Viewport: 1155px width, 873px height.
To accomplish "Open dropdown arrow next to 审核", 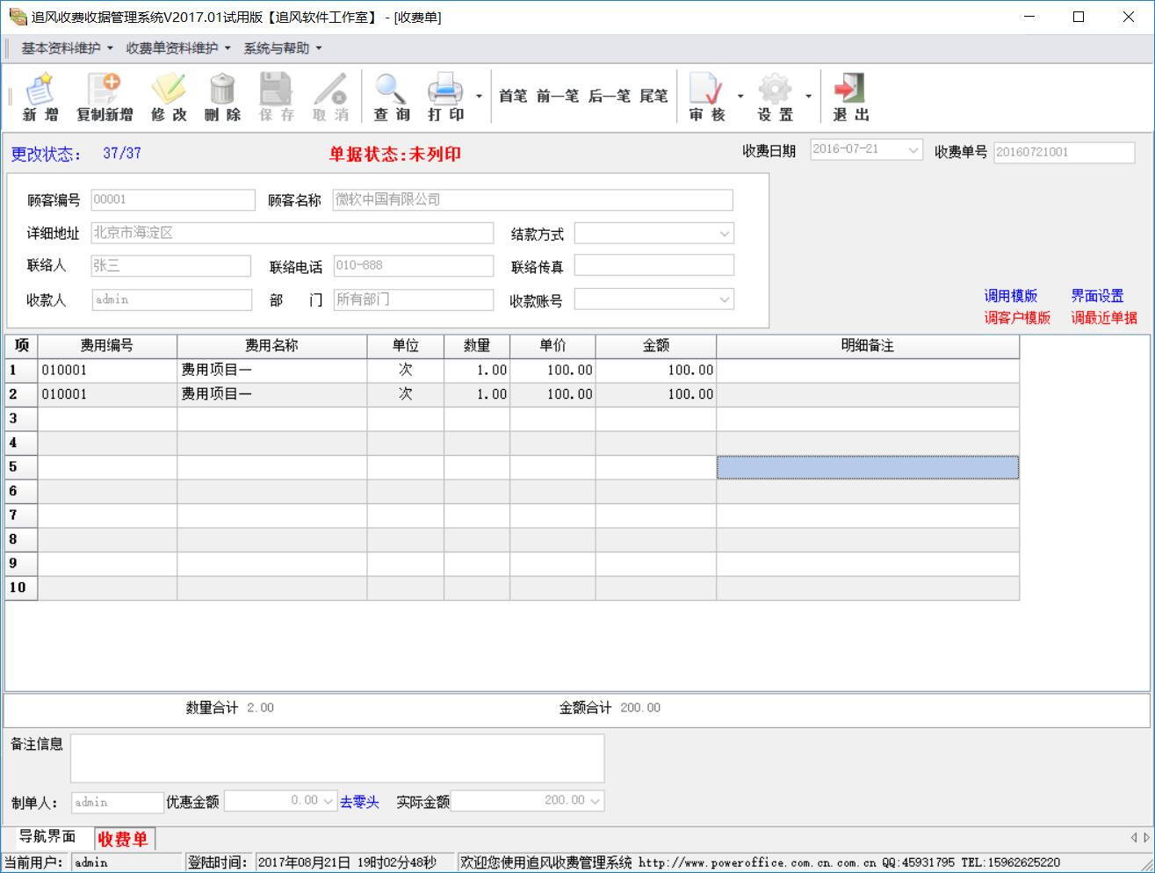I will click(x=740, y=96).
